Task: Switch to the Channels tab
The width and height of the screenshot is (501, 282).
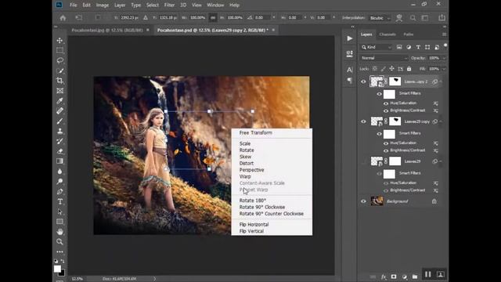Action: pyautogui.click(x=387, y=34)
